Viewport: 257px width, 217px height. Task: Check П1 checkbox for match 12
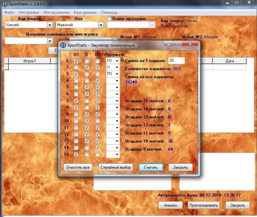(x=76, y=134)
